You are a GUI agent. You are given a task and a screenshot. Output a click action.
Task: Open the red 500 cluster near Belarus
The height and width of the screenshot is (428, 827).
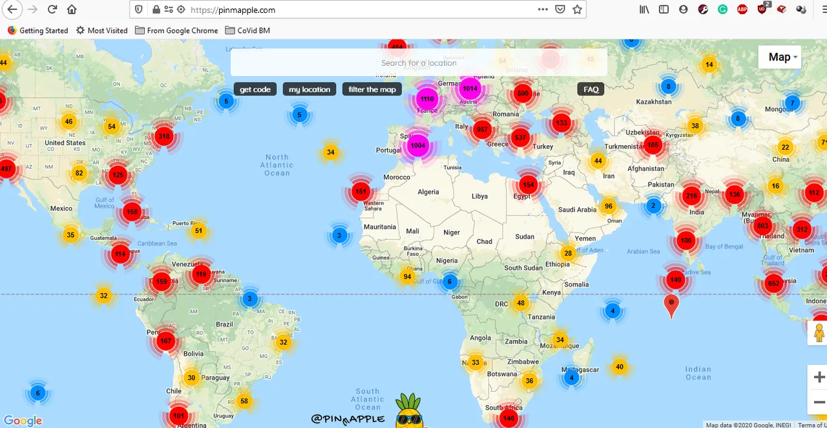pyautogui.click(x=523, y=93)
